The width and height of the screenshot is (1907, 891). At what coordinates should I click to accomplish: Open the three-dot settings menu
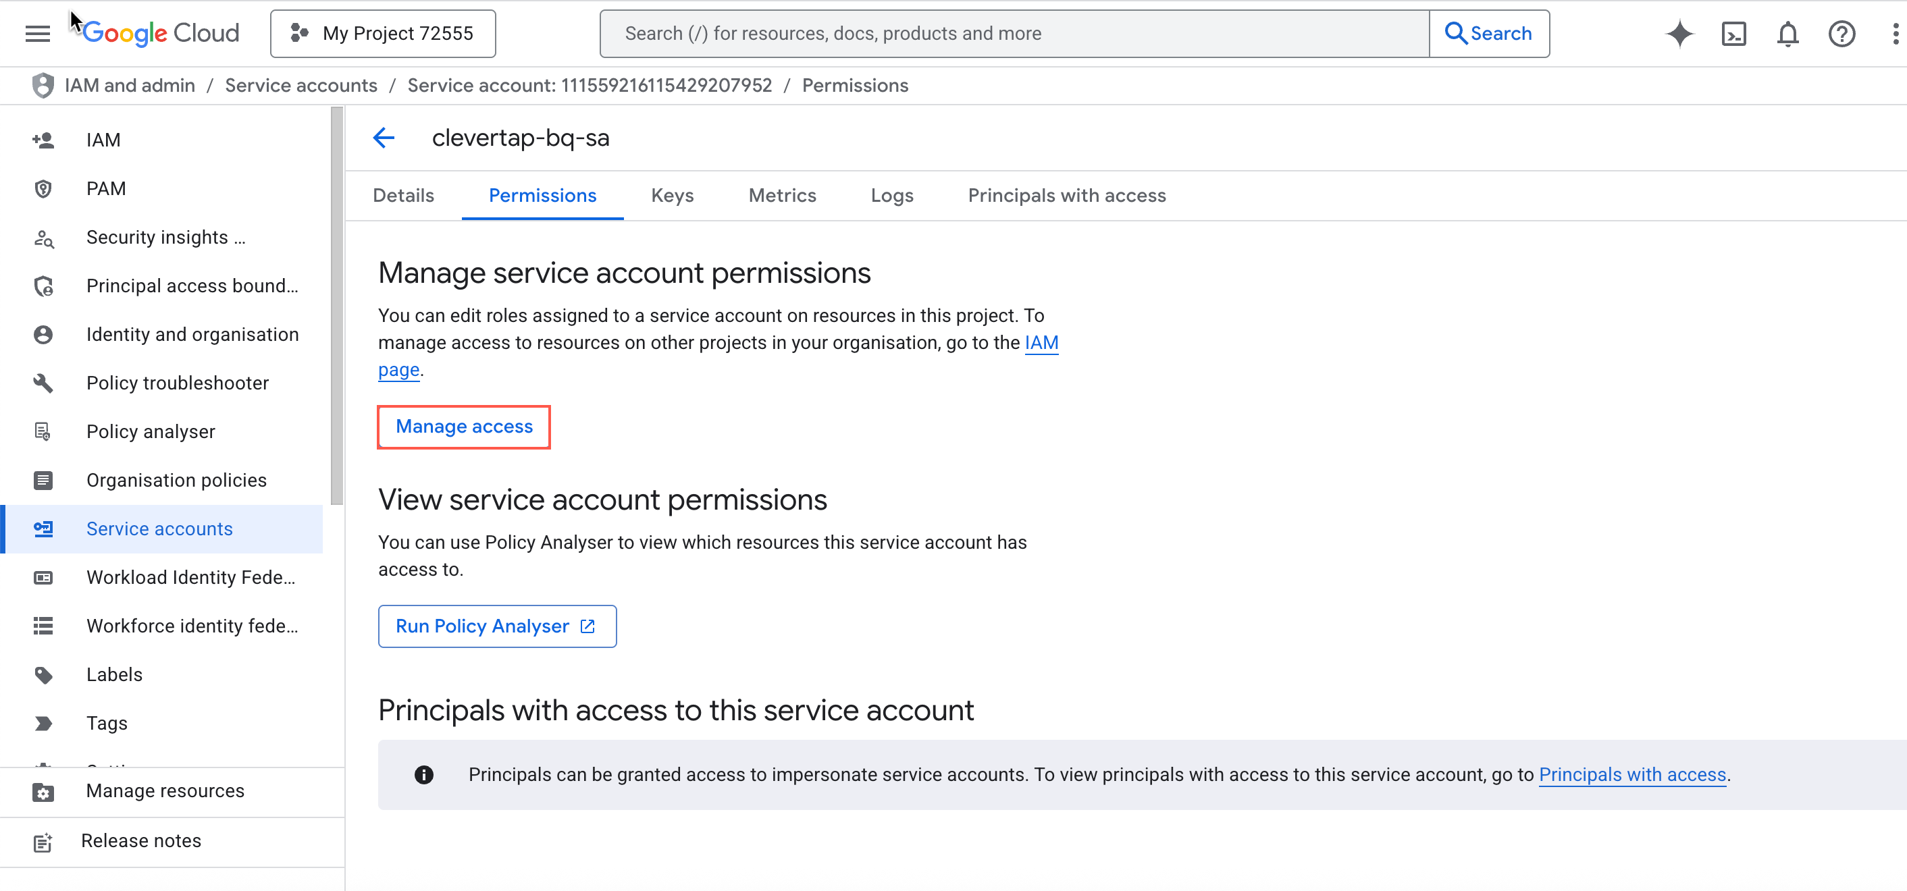tap(1894, 33)
